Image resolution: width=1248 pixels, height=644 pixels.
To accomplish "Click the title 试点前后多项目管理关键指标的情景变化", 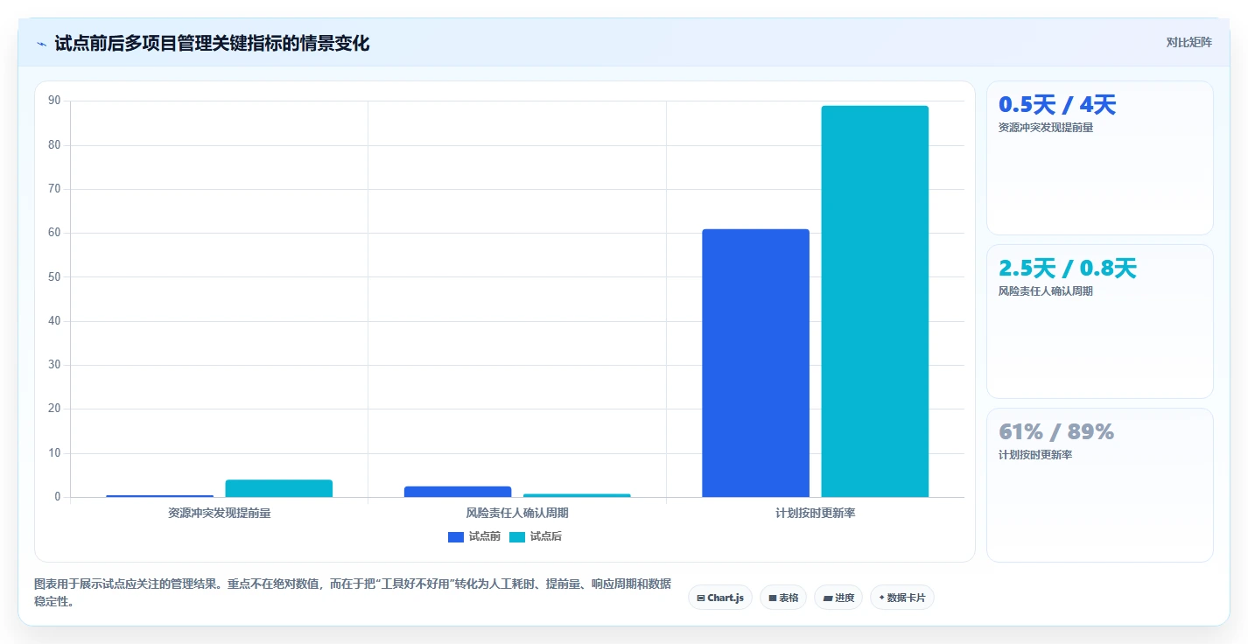I will pyautogui.click(x=212, y=44).
